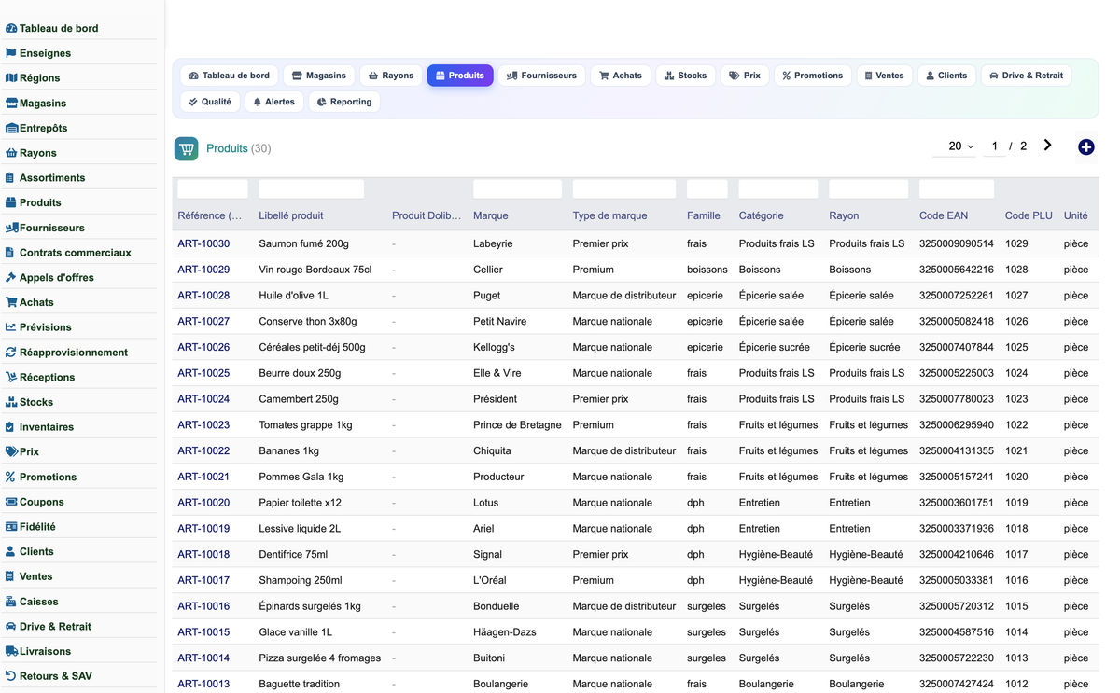Open Caisses in the sidebar

32,602
